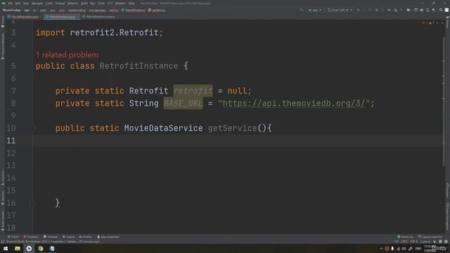This screenshot has width=450, height=253.
Task: Click the Search Everywhere magnifier icon
Action: coord(441,10)
